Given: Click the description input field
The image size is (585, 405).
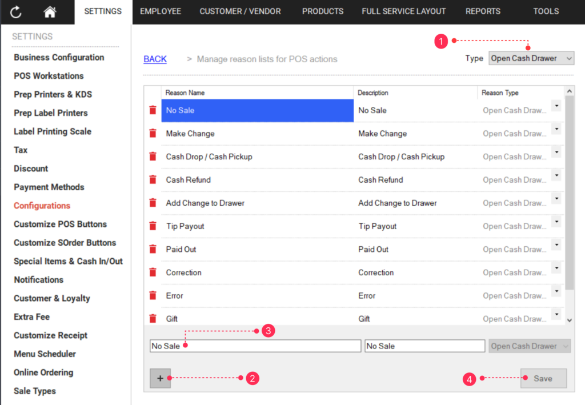Looking at the screenshot, I should pyautogui.click(x=425, y=346).
